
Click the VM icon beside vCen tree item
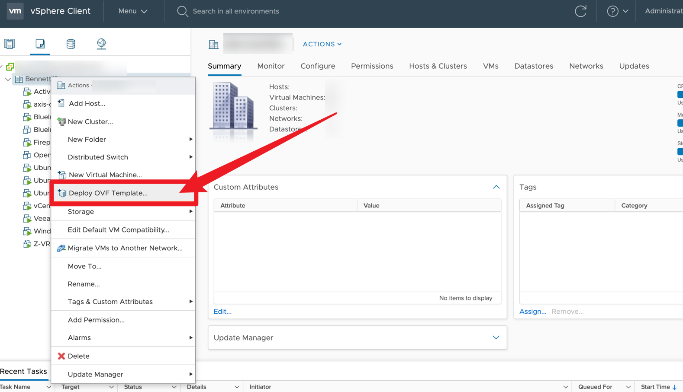[27, 206]
